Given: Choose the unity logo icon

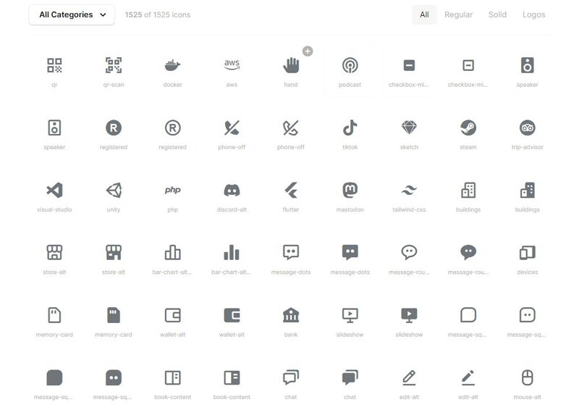Looking at the screenshot, I should tap(114, 191).
